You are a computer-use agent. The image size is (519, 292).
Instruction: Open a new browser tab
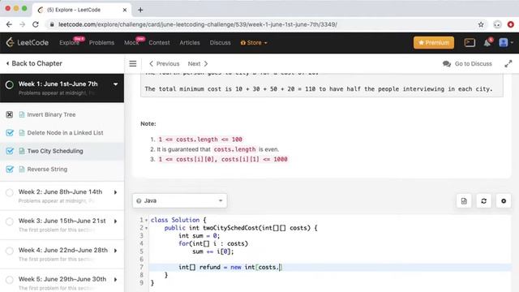140,10
